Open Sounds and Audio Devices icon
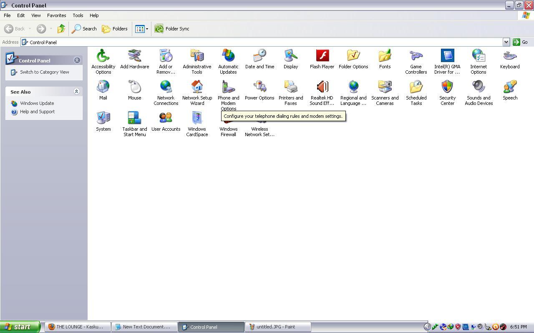 (x=479, y=87)
